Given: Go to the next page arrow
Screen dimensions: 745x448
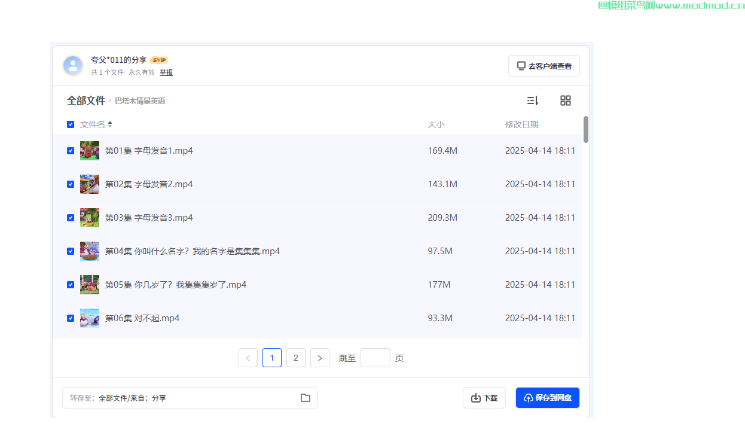Looking at the screenshot, I should 320,358.
